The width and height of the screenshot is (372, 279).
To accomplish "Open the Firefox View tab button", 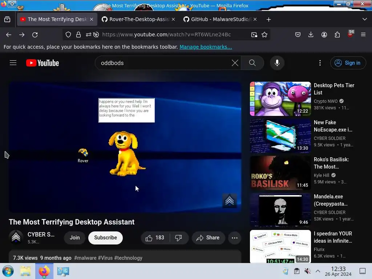I will coord(7,20).
